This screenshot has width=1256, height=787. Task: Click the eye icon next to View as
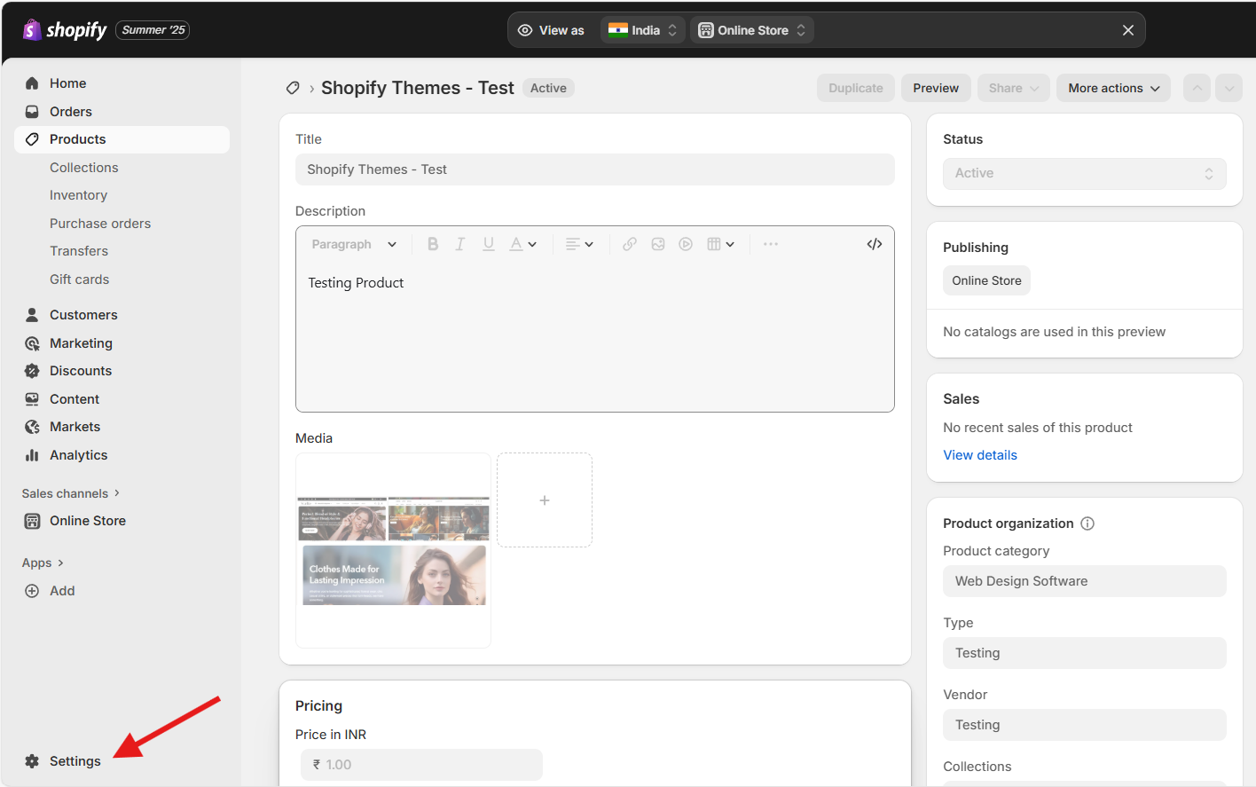(525, 30)
